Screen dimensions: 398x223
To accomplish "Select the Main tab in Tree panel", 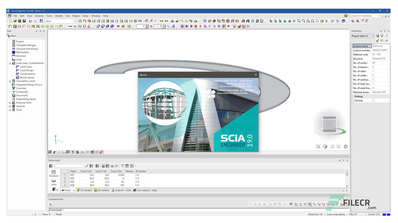I will (x=12, y=36).
